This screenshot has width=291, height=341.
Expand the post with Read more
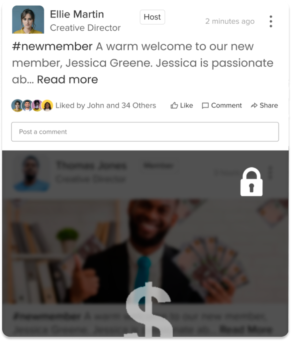67,79
